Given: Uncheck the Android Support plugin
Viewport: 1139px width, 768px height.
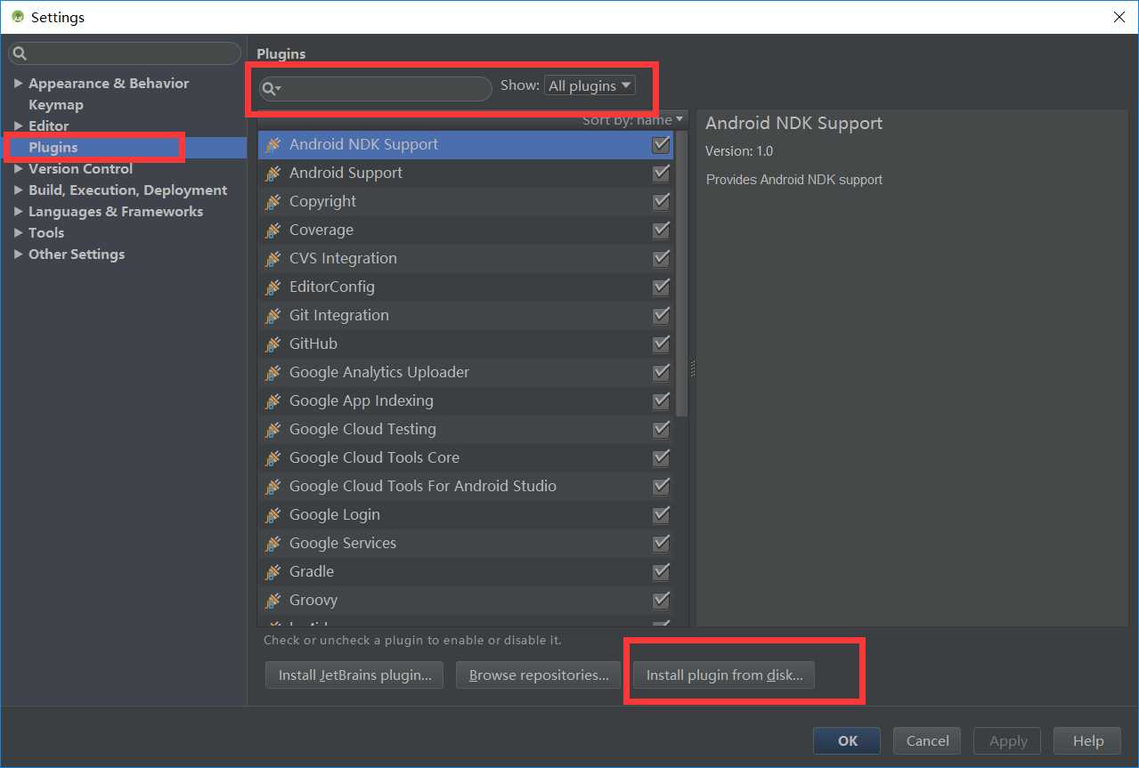Looking at the screenshot, I should click(661, 174).
